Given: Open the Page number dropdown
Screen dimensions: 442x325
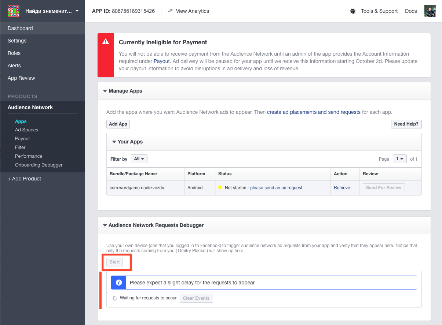Looking at the screenshot, I should (400, 159).
